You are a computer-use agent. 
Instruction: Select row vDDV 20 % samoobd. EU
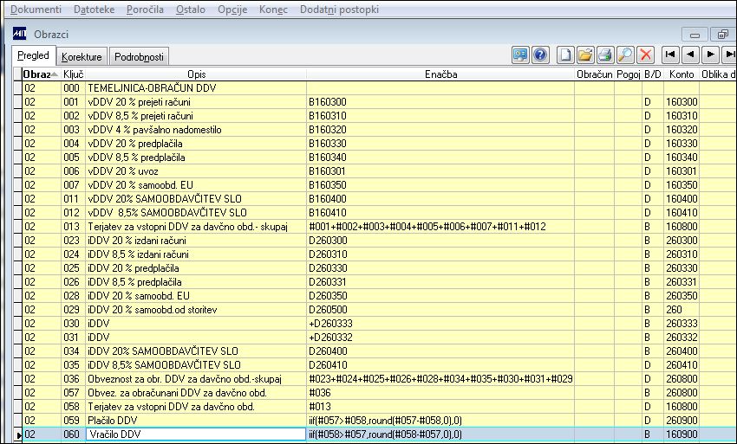tap(379, 185)
